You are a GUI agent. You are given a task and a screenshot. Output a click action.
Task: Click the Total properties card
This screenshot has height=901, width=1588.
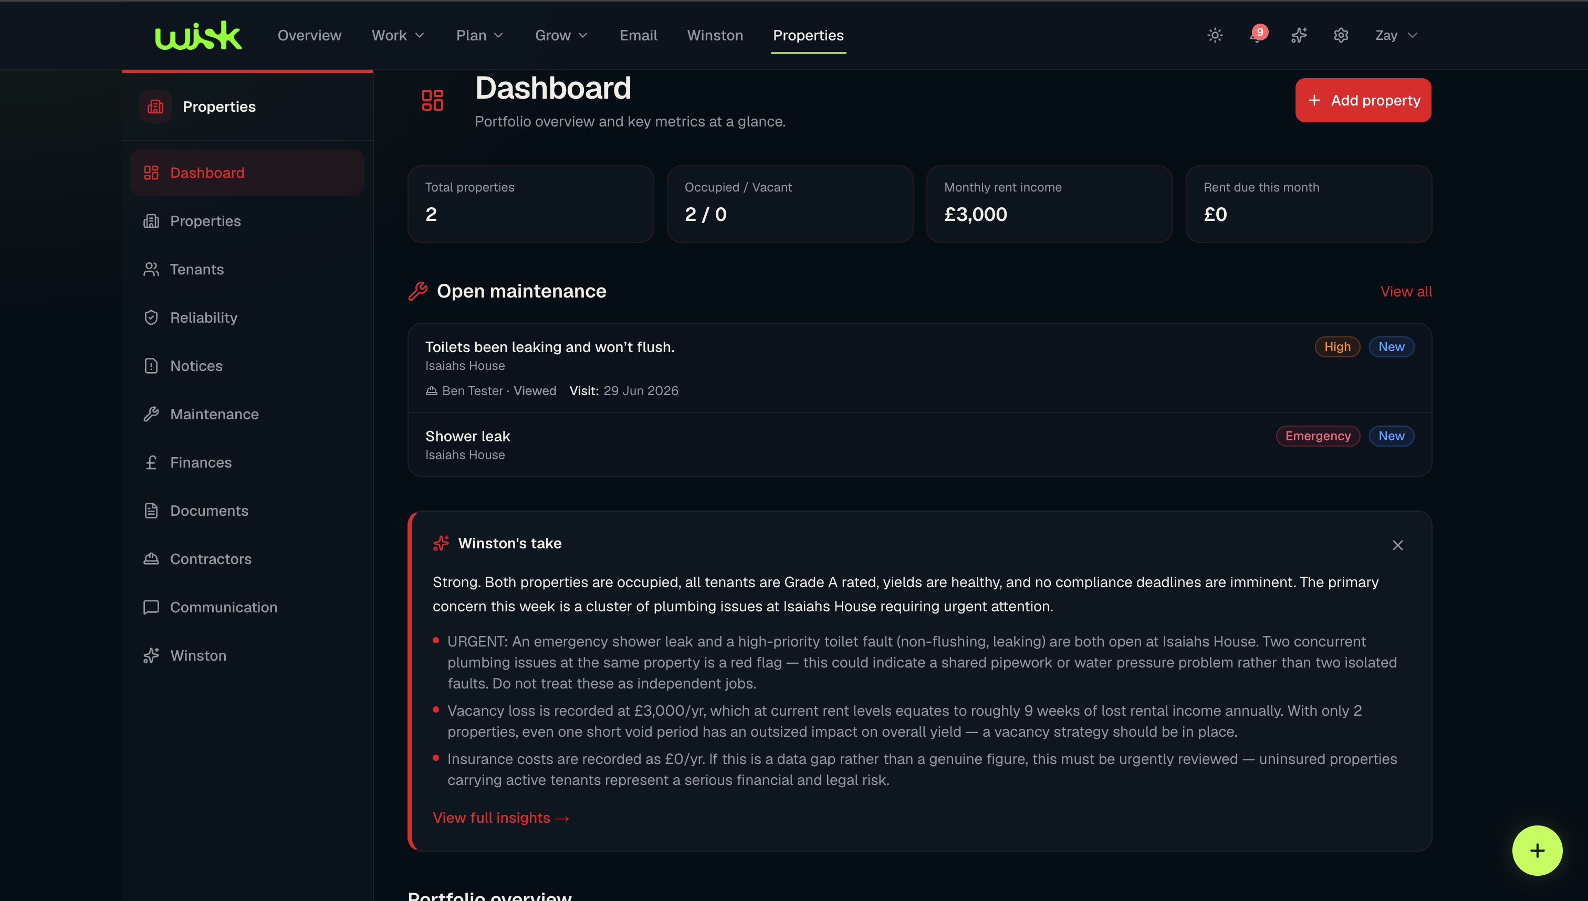click(x=530, y=204)
